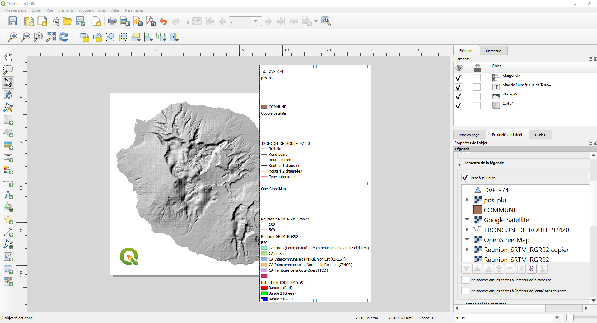Click the atlas page number field

(243, 21)
